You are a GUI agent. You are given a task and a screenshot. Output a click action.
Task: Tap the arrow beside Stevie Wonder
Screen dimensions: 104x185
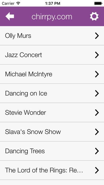tap(97, 113)
